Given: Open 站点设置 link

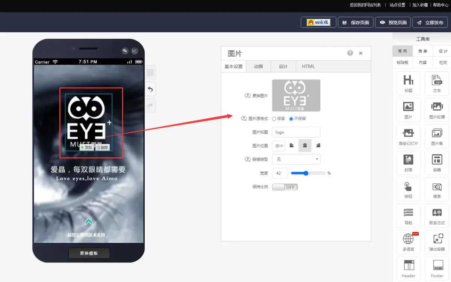Looking at the screenshot, I should tap(397, 5).
